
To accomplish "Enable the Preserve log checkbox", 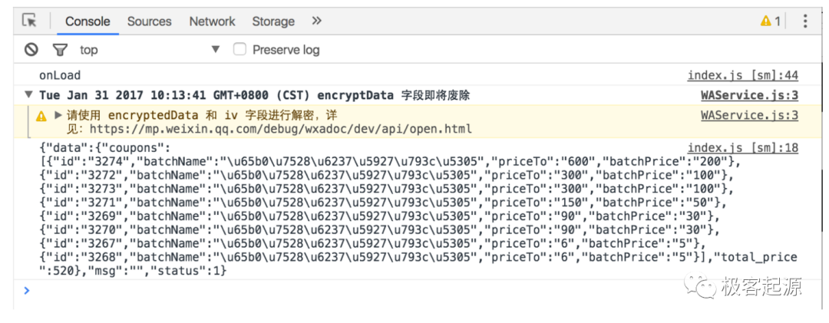I will point(240,50).
